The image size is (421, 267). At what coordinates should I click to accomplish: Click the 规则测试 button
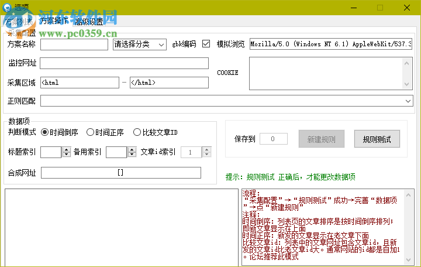click(x=377, y=139)
